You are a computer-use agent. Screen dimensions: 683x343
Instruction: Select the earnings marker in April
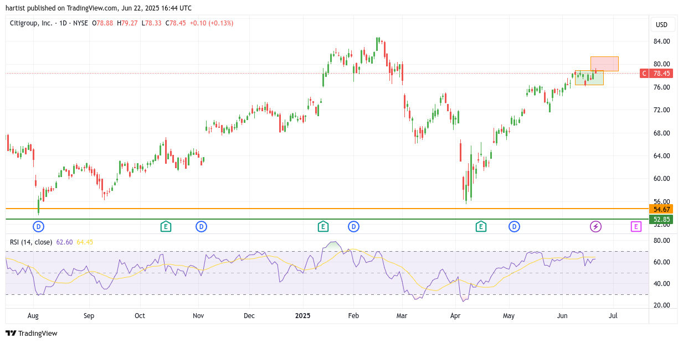pyautogui.click(x=481, y=226)
